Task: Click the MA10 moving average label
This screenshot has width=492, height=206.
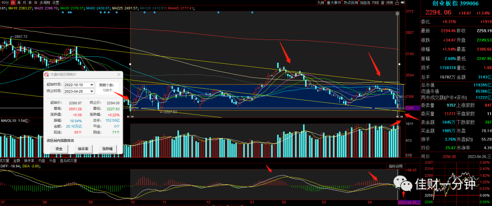Action: tap(20, 8)
